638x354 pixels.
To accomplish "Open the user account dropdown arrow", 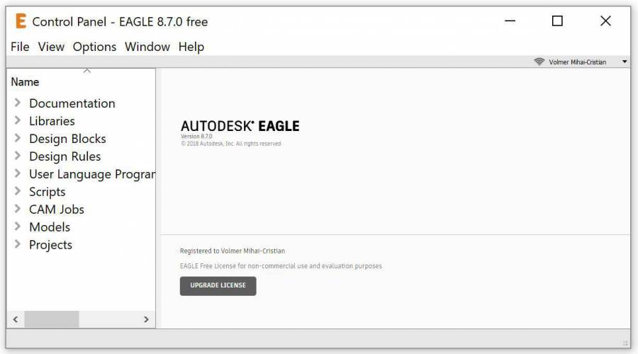I will click(x=625, y=62).
